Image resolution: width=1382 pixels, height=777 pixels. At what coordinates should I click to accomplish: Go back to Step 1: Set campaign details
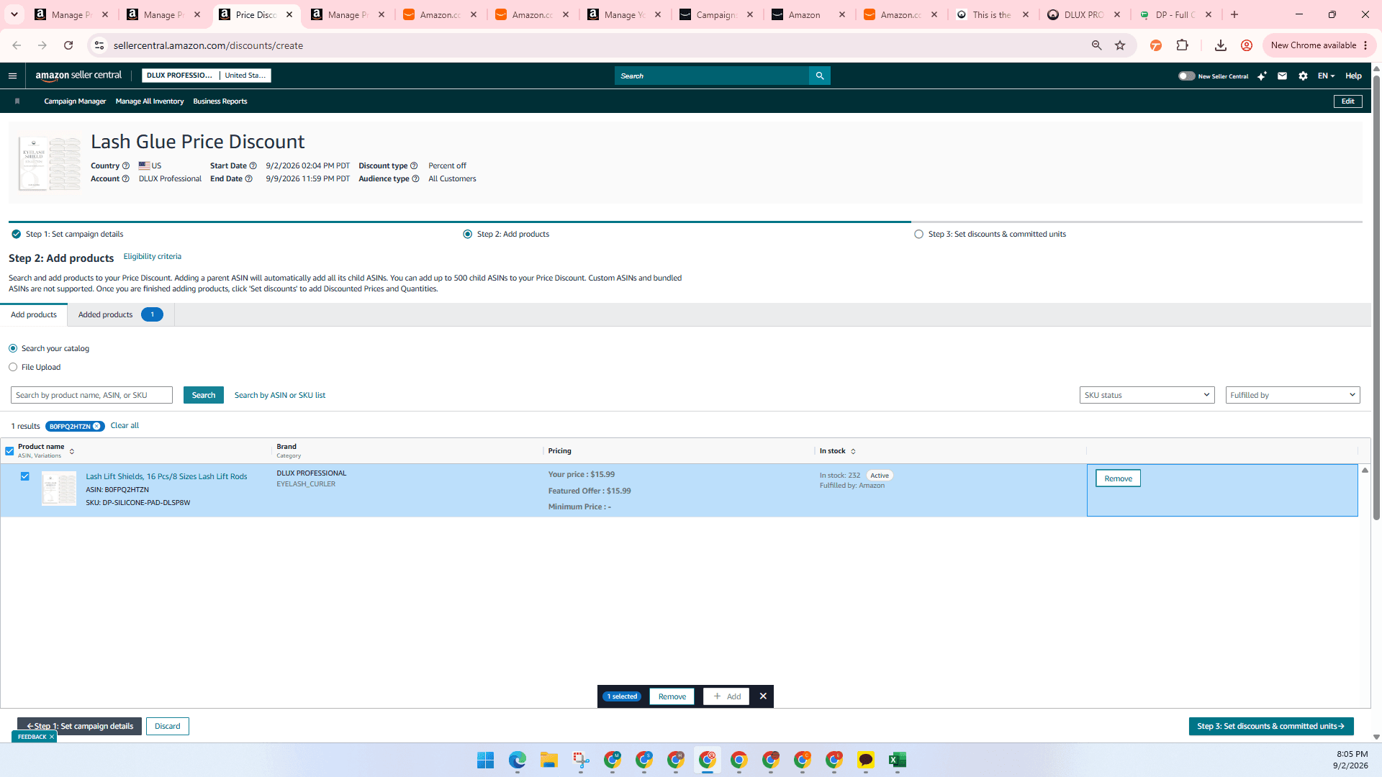pos(79,727)
